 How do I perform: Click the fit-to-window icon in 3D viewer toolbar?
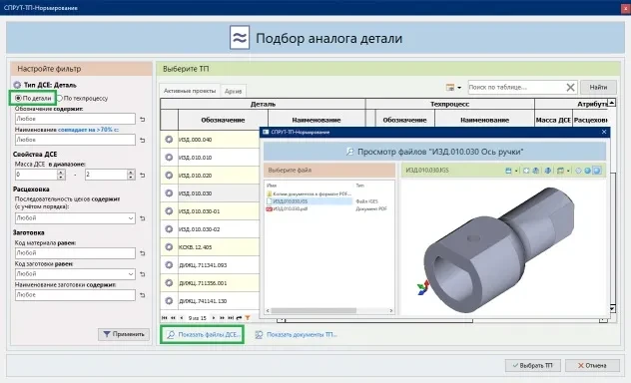[526, 171]
